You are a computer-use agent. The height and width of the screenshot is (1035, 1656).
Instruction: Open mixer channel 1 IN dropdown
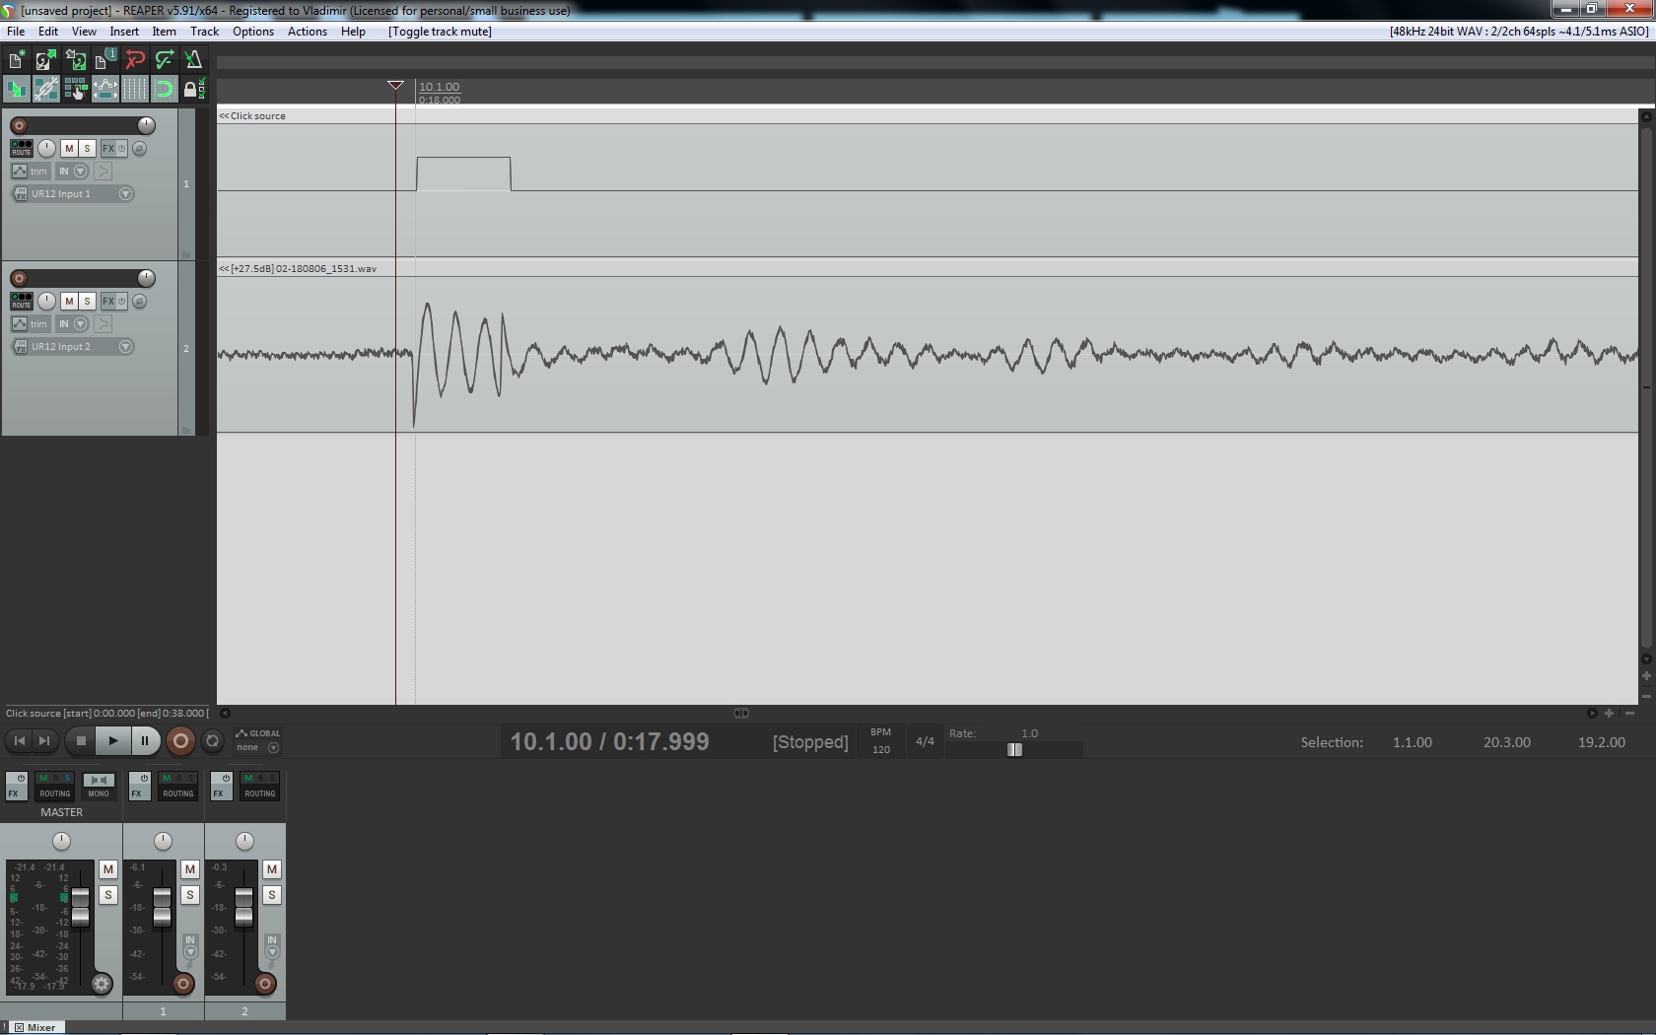pos(190,946)
